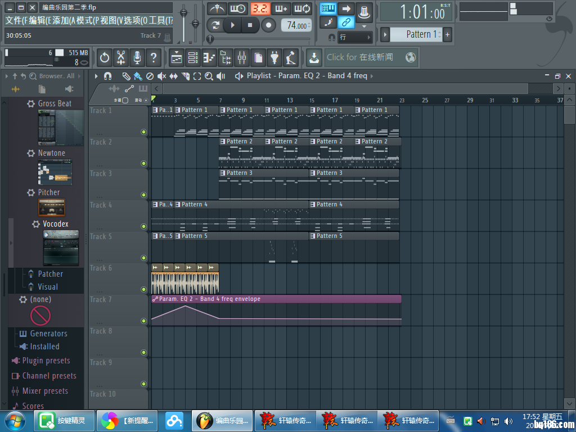Mute Track 1 using its green LED
Screen dimensions: 576x432
pos(143,132)
